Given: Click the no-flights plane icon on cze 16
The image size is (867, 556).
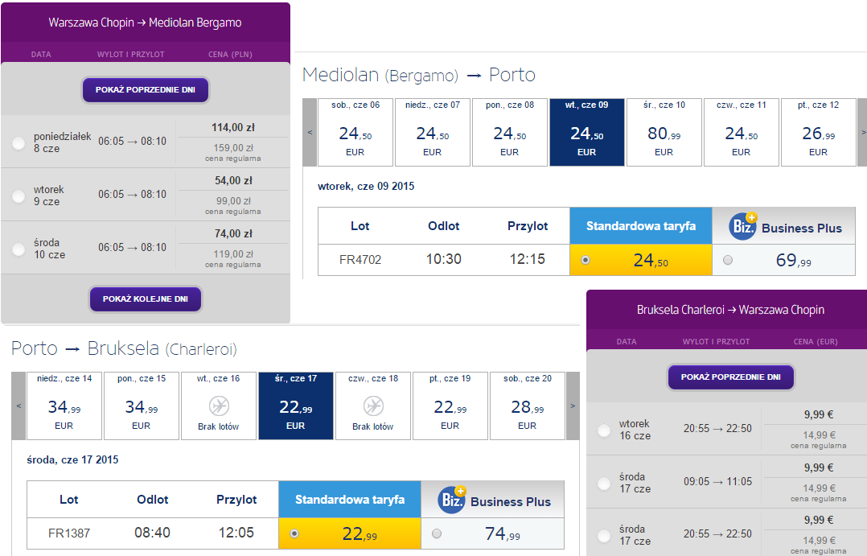Looking at the screenshot, I should pos(219,406).
